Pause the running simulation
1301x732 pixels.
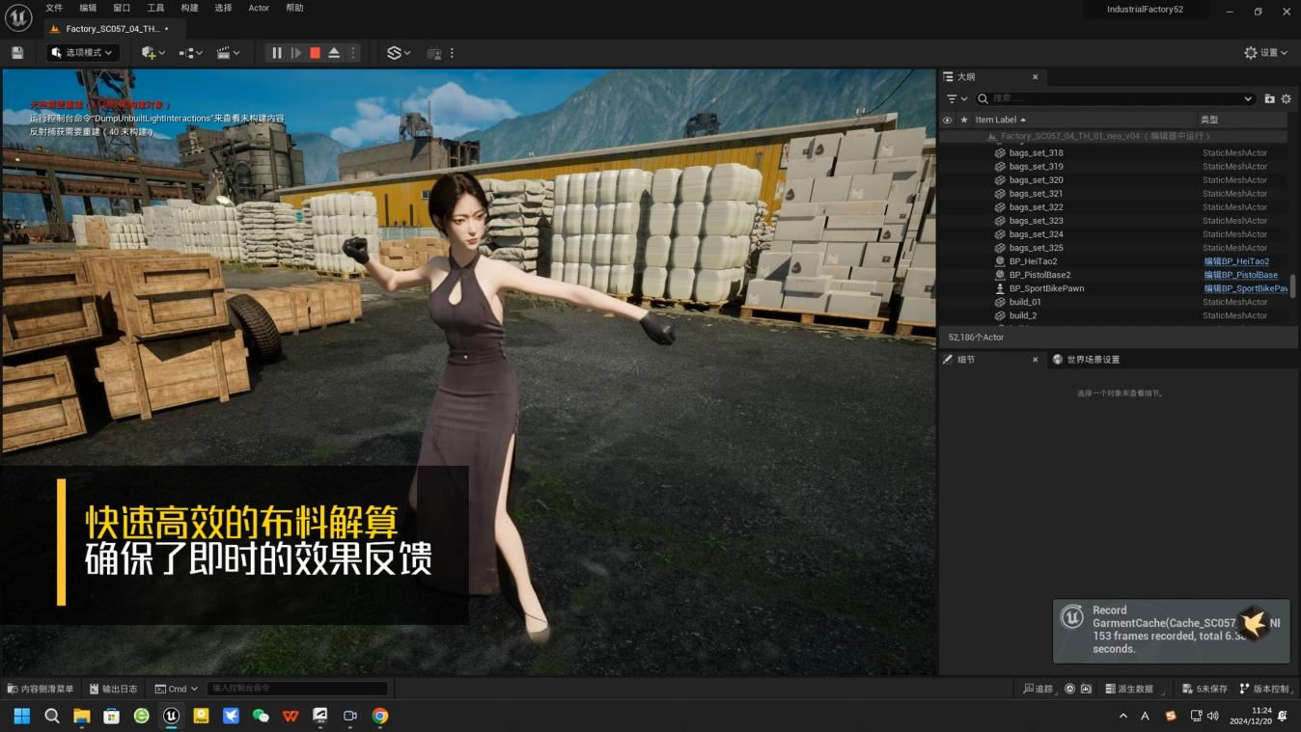pyautogui.click(x=277, y=53)
